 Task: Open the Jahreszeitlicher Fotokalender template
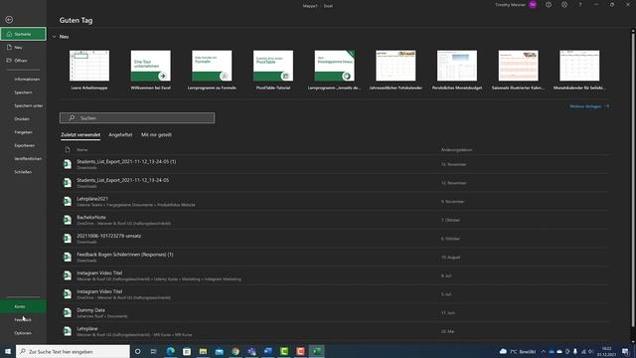coord(396,70)
